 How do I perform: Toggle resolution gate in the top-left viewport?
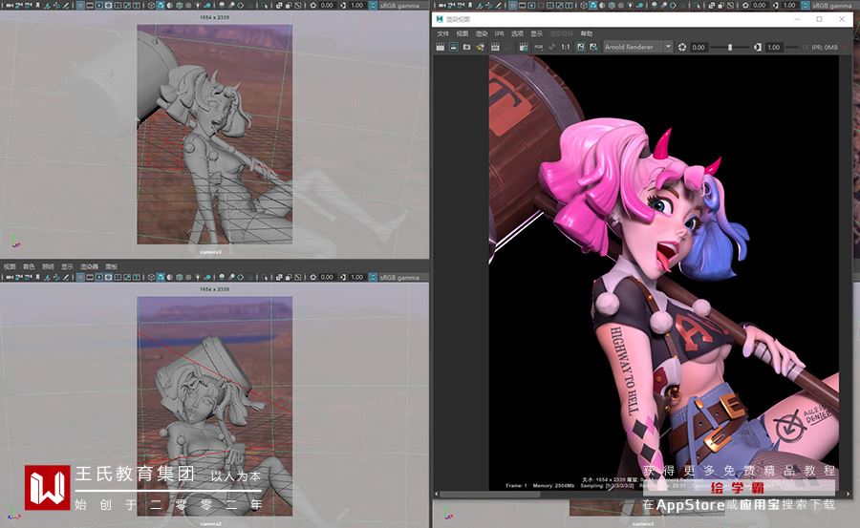click(x=98, y=6)
